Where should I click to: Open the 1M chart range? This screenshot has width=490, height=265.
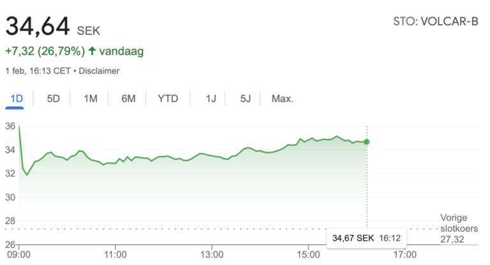[x=91, y=99]
